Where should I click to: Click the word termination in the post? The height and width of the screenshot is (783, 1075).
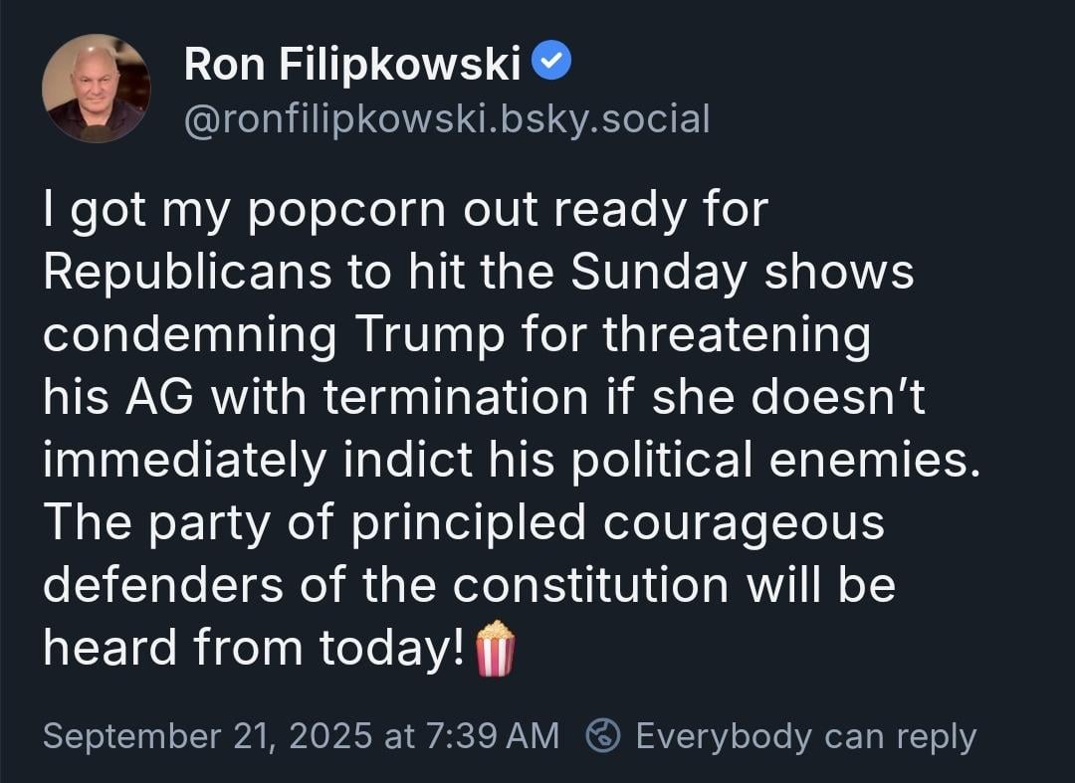pos(456,397)
